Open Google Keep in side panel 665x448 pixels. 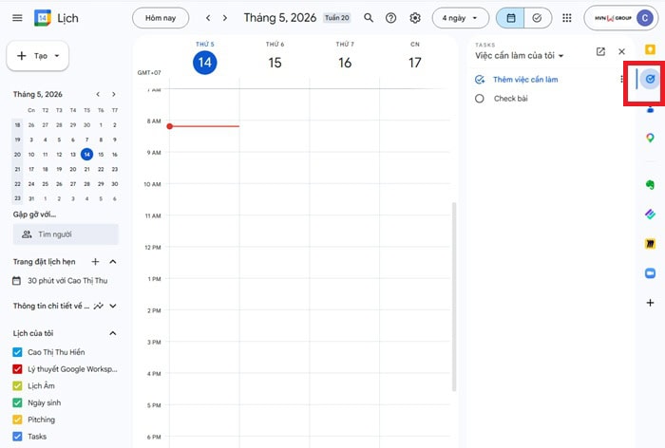coord(650,49)
